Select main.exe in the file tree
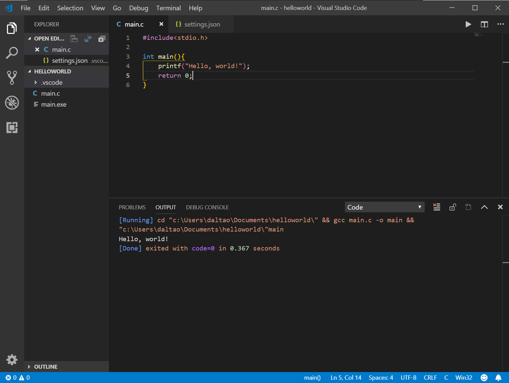This screenshot has height=383, width=509. [x=66, y=104]
